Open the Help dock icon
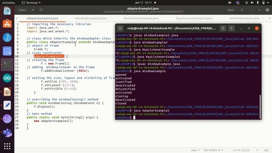 [7, 37]
